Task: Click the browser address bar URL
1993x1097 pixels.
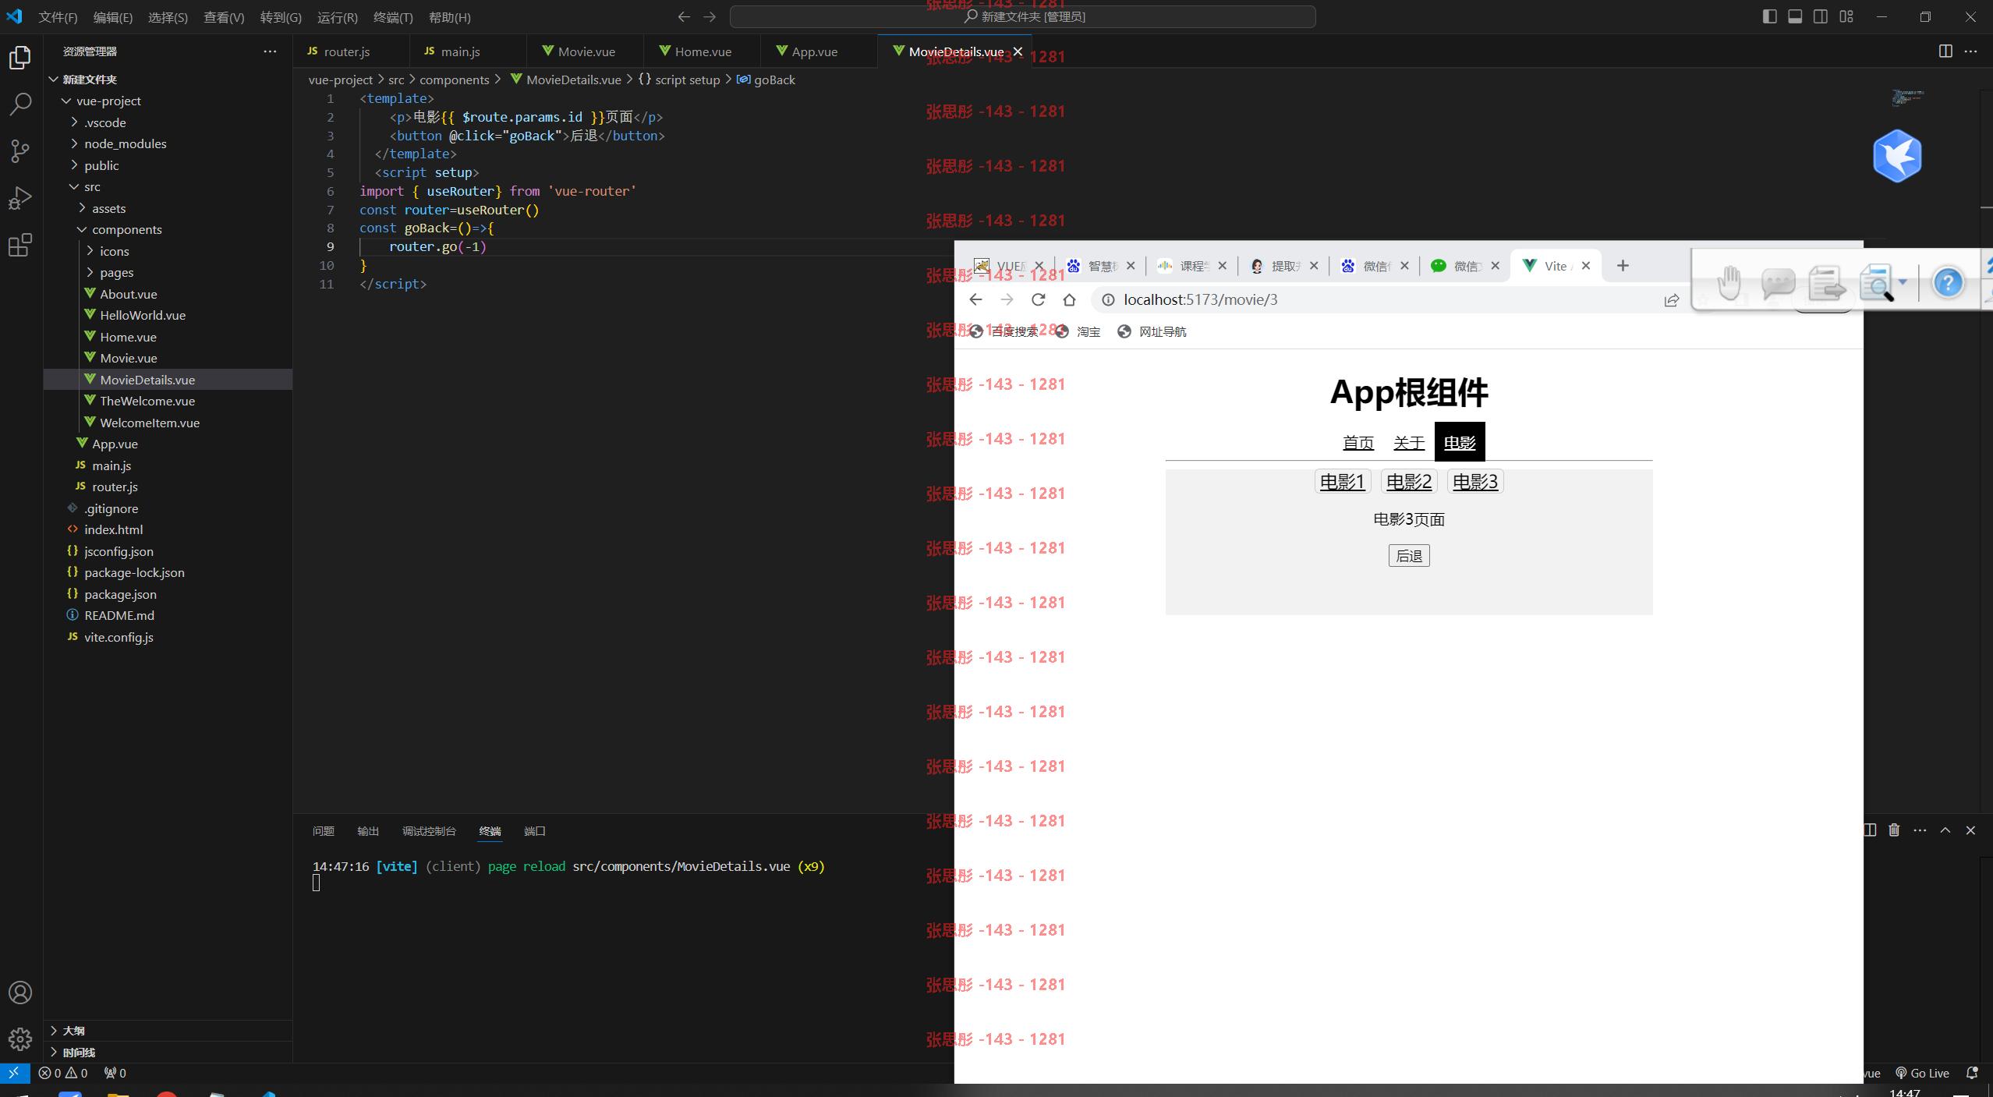Action: coord(1200,299)
